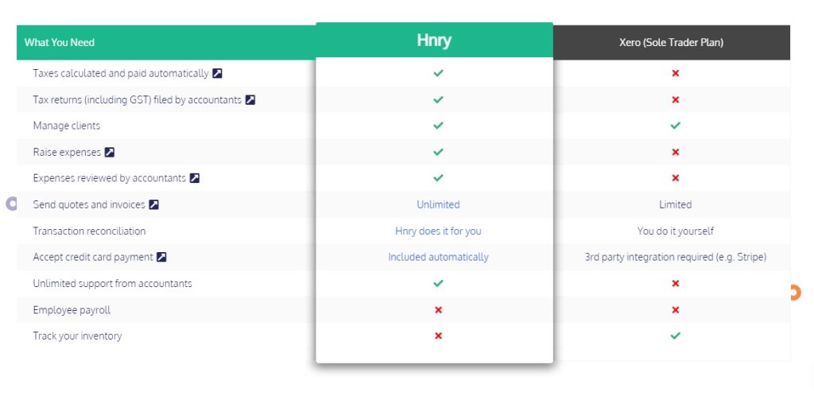Click Included automatically under Hnry
The width and height of the screenshot is (814, 396).
click(x=438, y=257)
